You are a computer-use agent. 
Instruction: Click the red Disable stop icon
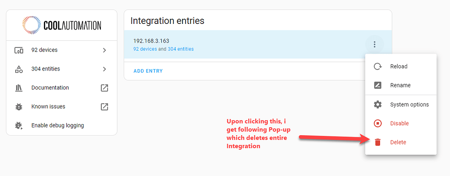pyautogui.click(x=378, y=123)
